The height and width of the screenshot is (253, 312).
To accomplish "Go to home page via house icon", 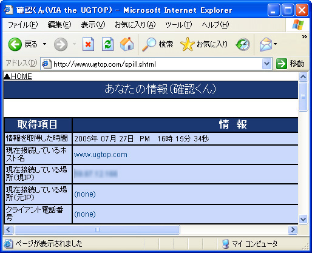I will 127,44.
